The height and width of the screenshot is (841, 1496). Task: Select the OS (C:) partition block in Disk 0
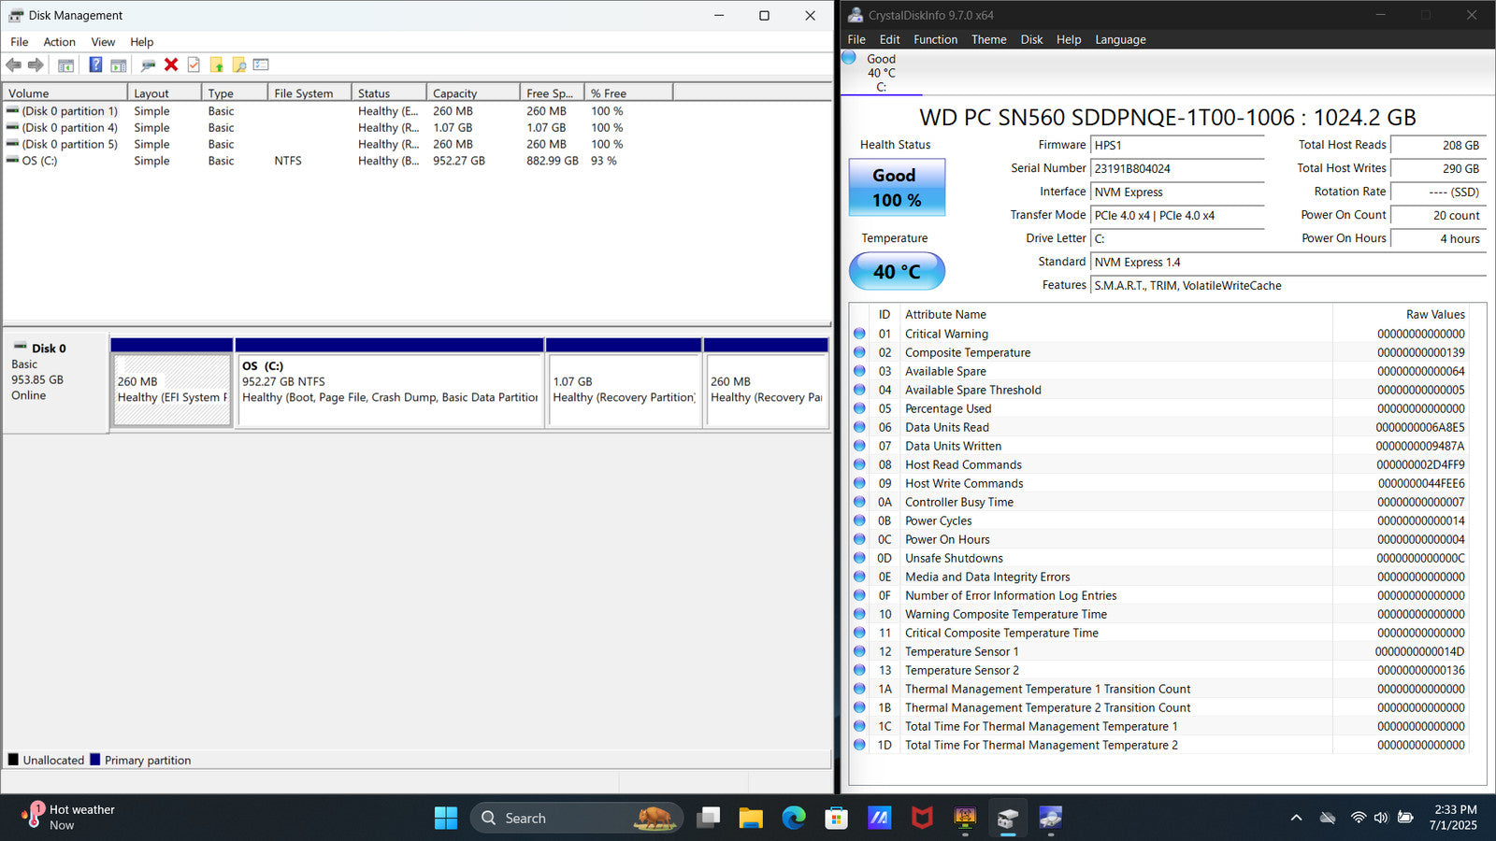click(389, 390)
